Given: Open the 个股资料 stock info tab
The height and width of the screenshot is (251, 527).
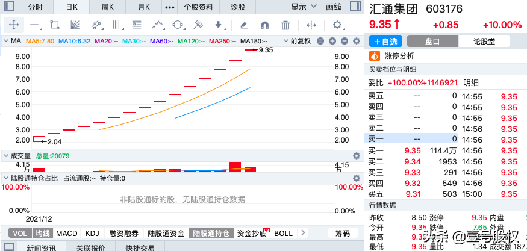Looking at the screenshot, I should pos(199,7).
